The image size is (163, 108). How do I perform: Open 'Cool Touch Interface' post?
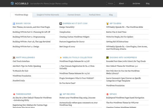(x=21, y=61)
